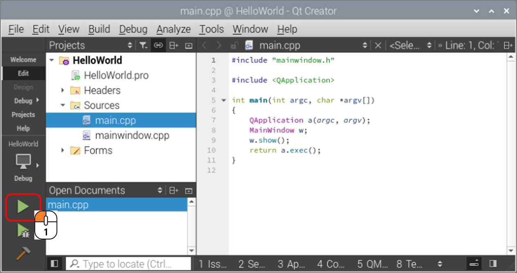Click the Line and Col indicator
517x273 pixels.
[x=472, y=45]
